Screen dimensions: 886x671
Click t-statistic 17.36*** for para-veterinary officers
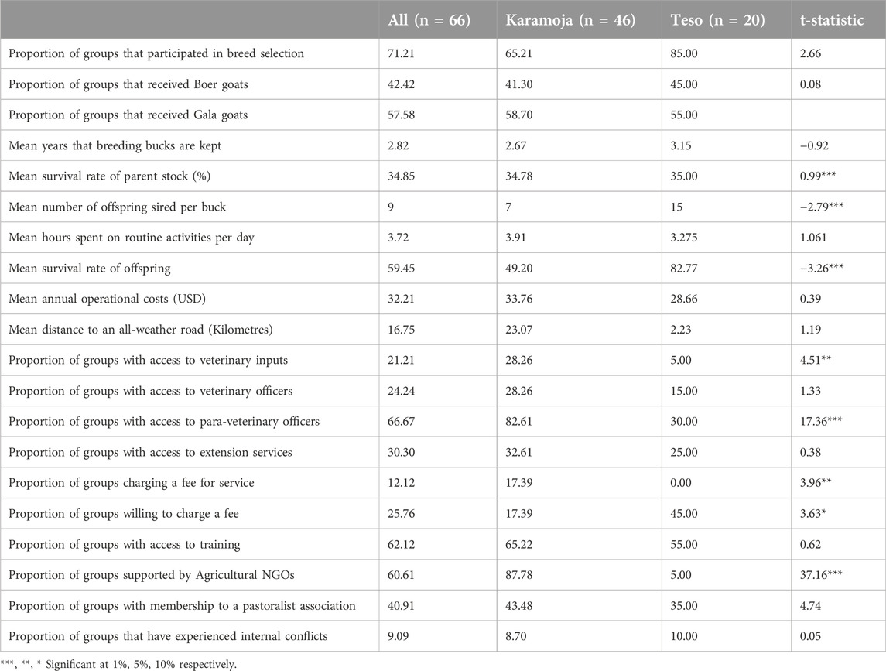[821, 421]
